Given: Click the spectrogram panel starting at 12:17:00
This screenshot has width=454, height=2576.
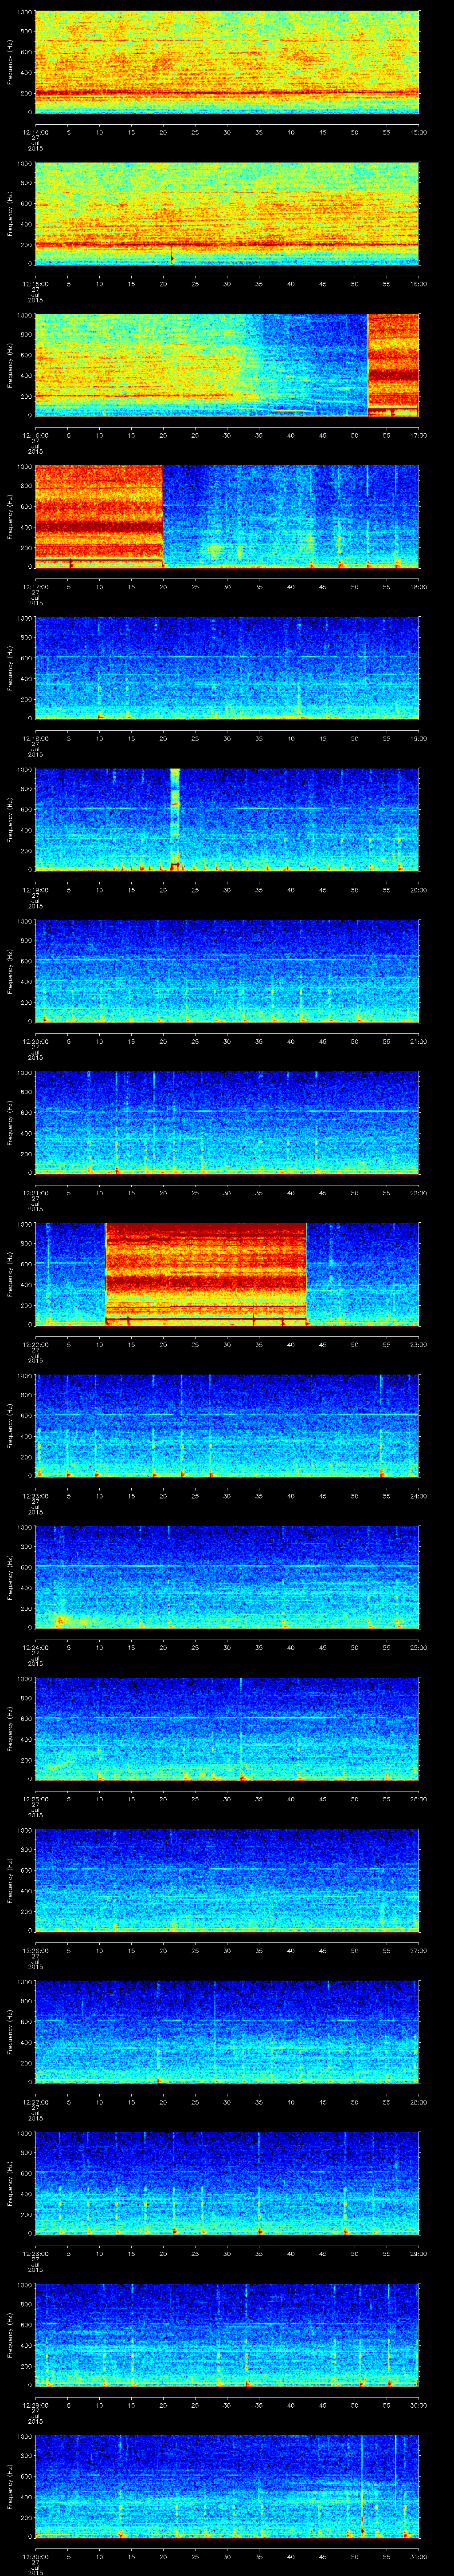Looking at the screenshot, I should coord(227,517).
